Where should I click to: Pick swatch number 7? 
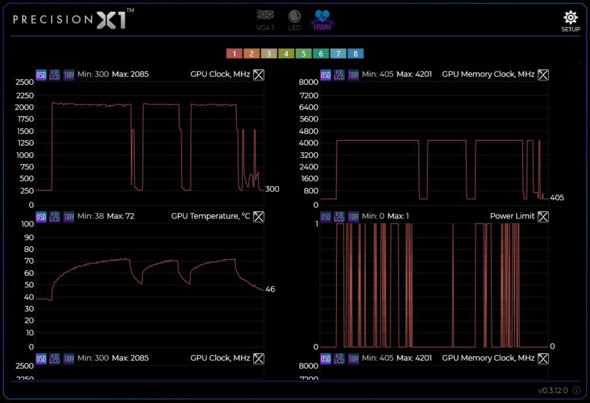coord(338,54)
